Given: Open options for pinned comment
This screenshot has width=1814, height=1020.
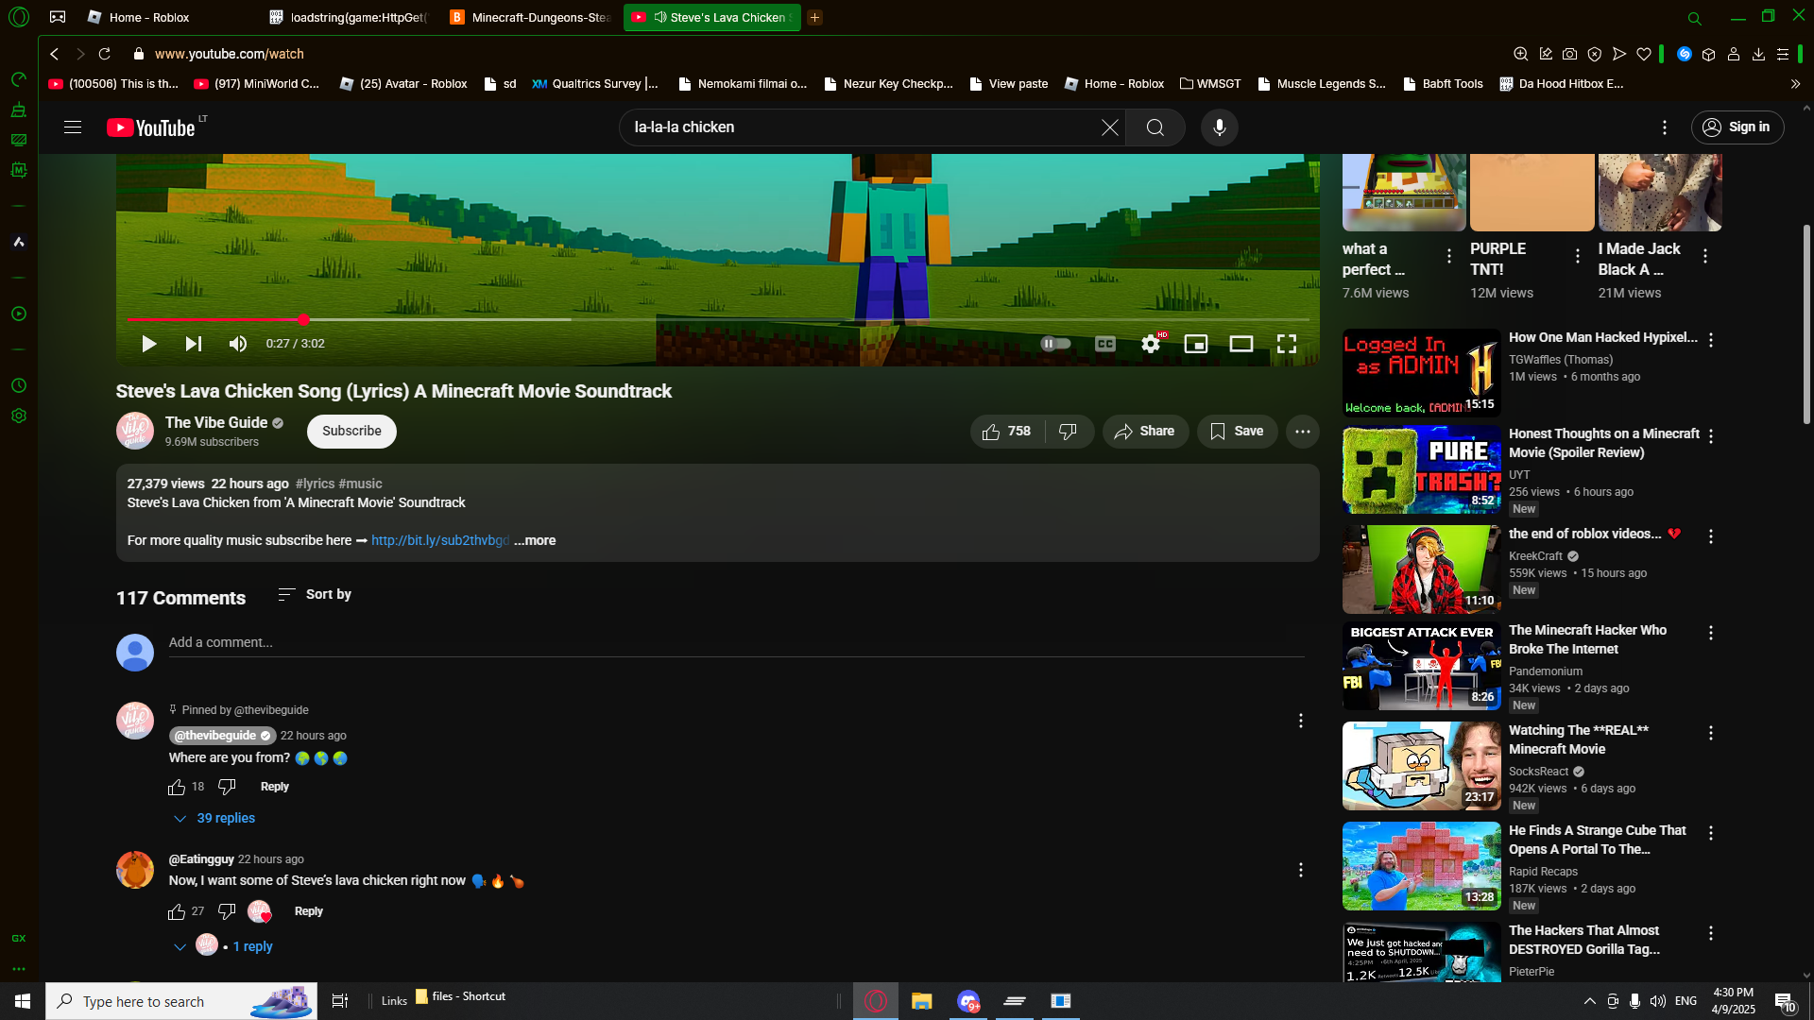Looking at the screenshot, I should (1301, 721).
